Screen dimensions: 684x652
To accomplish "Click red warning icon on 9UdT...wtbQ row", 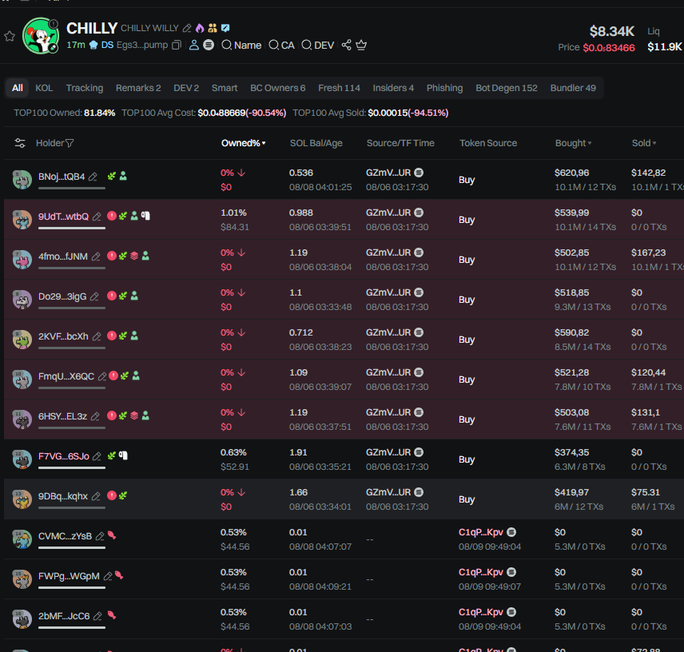I will coord(112,216).
